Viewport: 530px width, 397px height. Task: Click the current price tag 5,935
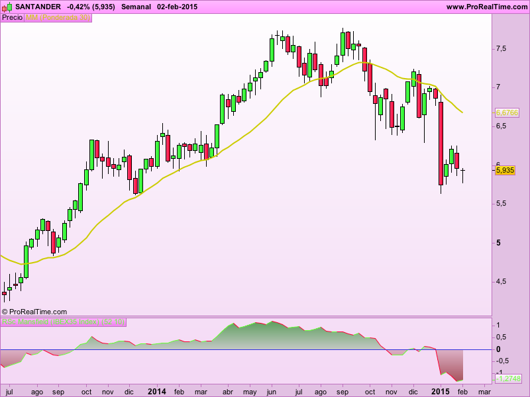[505, 170]
